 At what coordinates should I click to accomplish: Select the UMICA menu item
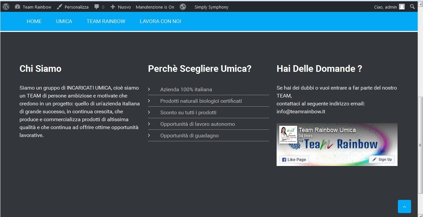64,21
